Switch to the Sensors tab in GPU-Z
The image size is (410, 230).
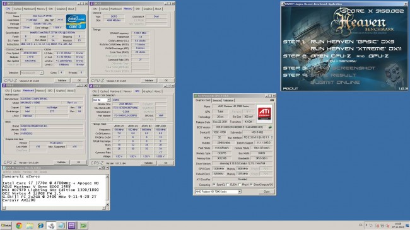coord(217,100)
